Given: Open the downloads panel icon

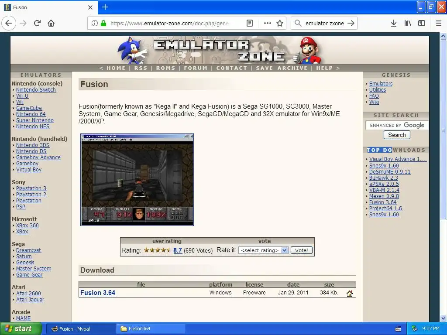Looking at the screenshot, I should [393, 23].
